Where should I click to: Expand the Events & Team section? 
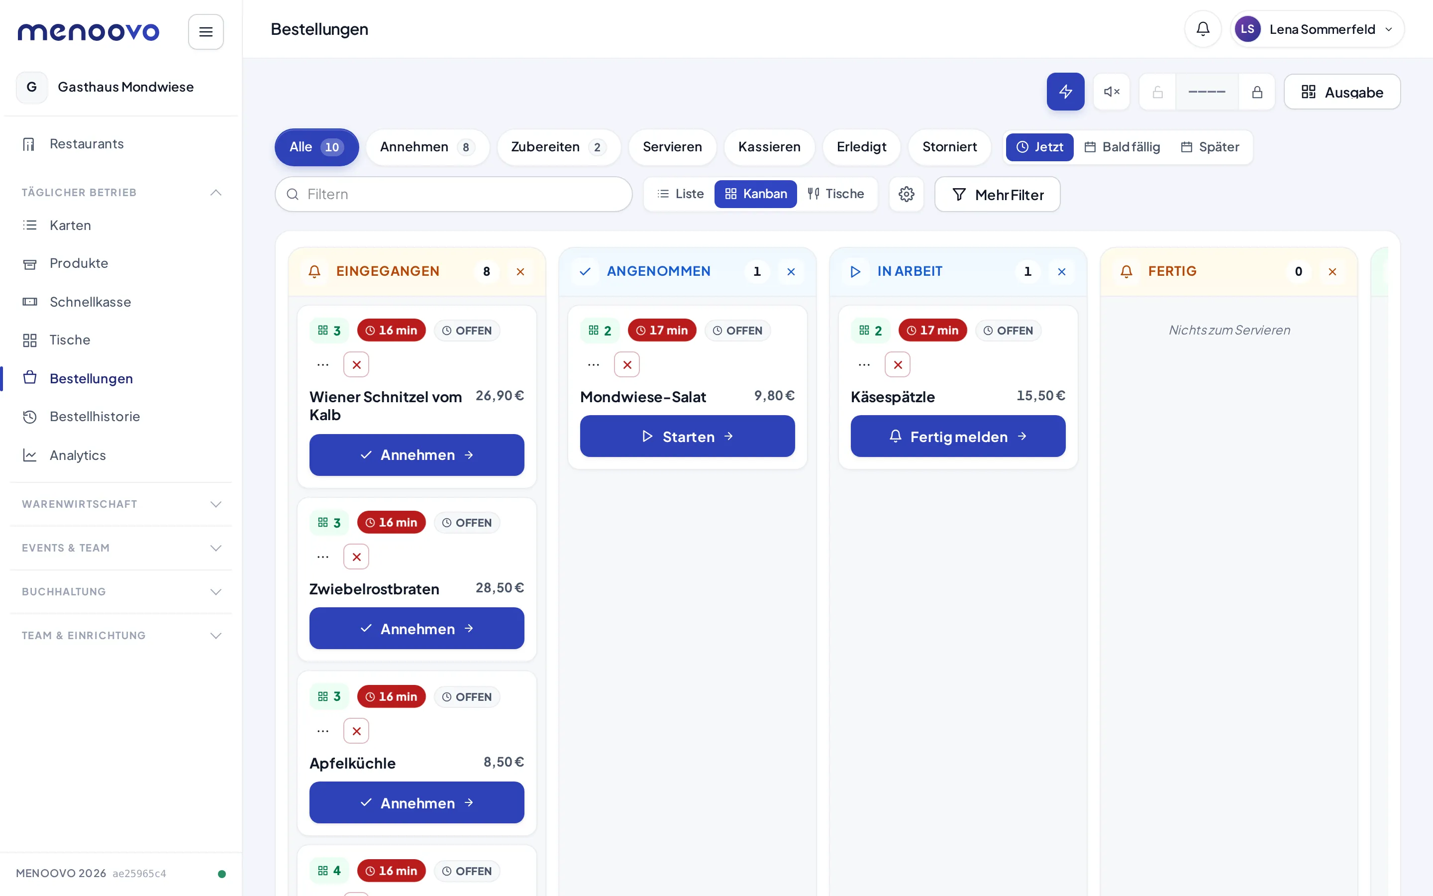pyautogui.click(x=121, y=548)
